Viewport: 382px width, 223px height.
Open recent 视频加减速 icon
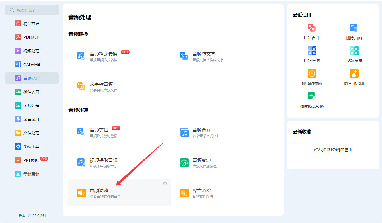pyautogui.click(x=312, y=73)
